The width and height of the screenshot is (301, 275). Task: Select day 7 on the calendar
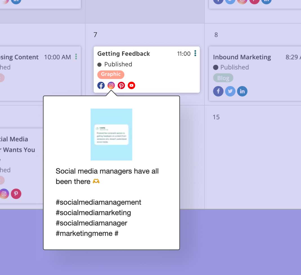click(x=95, y=35)
